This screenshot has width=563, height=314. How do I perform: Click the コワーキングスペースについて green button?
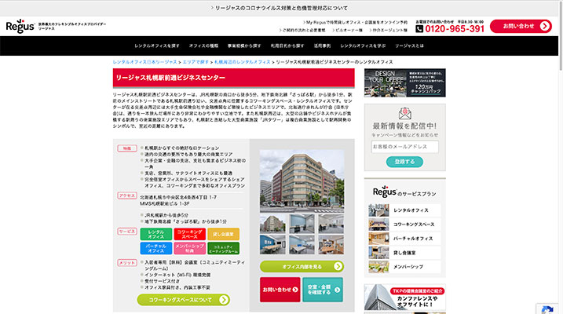[x=184, y=300]
